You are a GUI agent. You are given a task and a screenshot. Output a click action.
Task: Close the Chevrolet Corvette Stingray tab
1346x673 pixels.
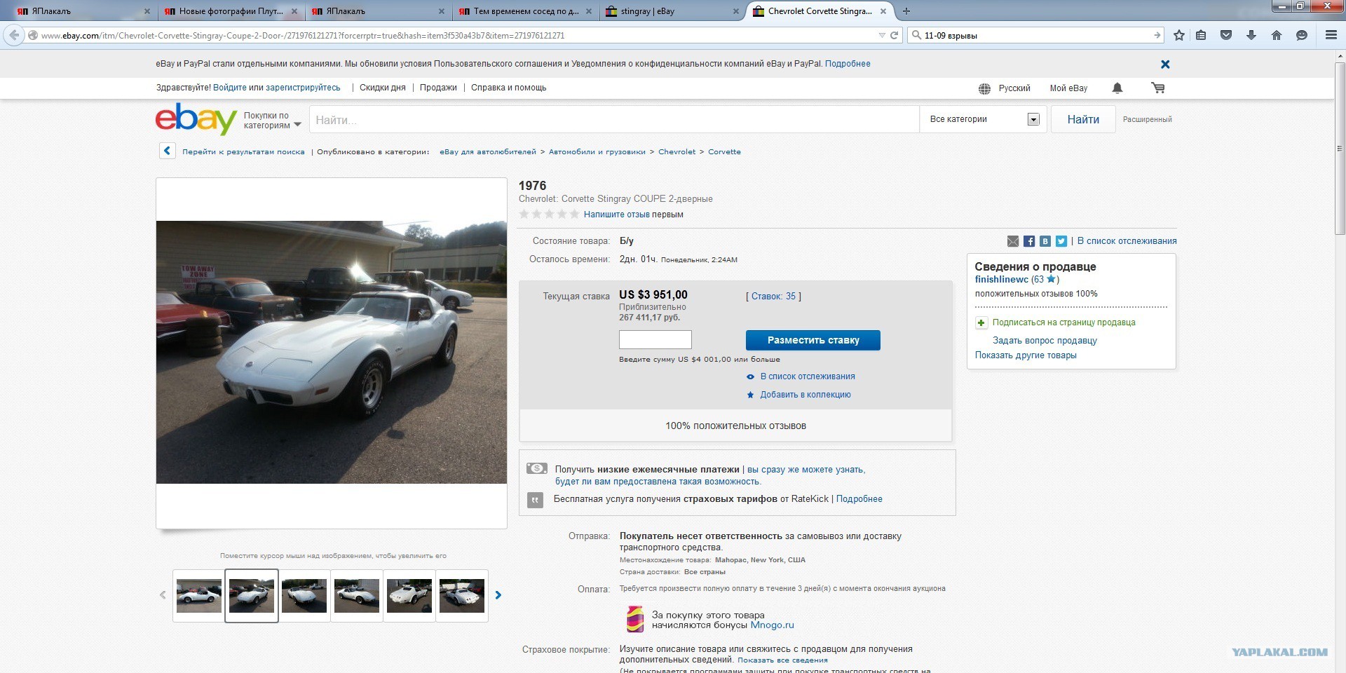883,11
